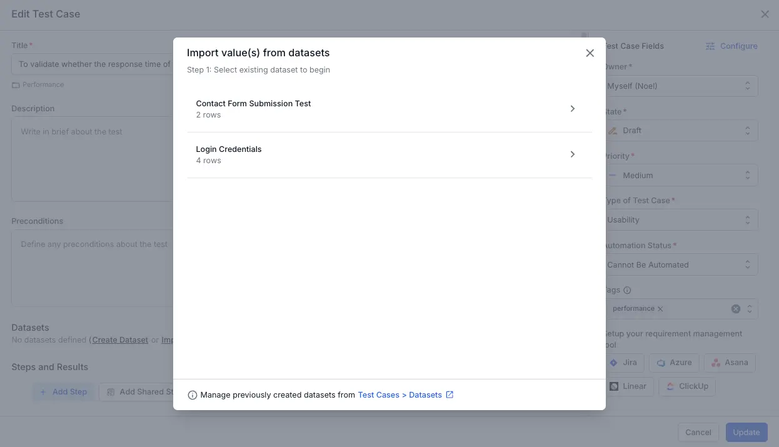
Task: Expand the Contact Form Submission Test chevron
Action: point(572,109)
